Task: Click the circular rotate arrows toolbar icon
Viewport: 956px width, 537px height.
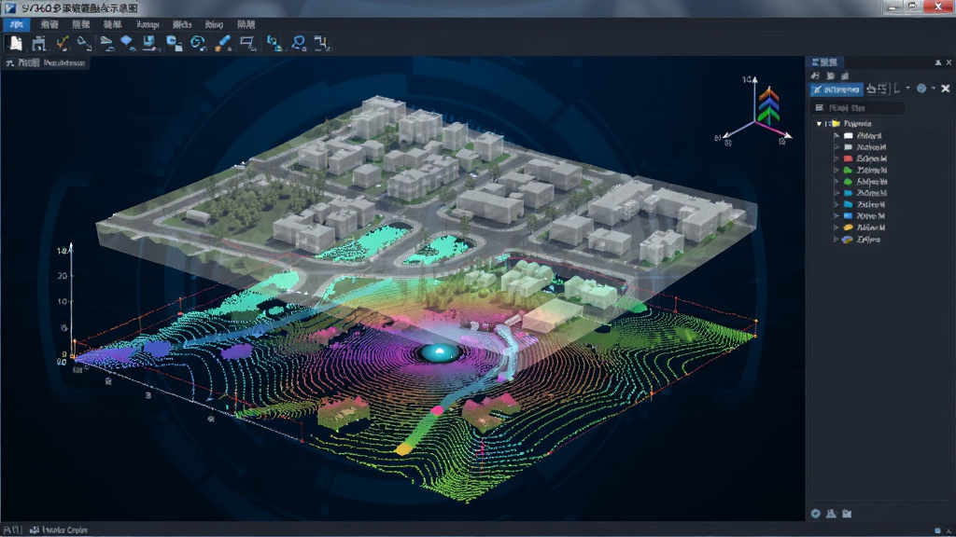Action: click(198, 43)
